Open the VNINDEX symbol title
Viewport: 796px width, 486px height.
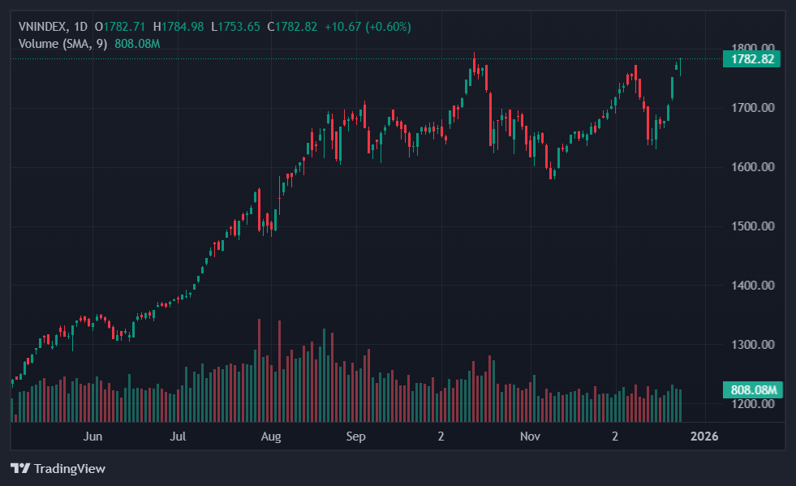click(x=43, y=27)
